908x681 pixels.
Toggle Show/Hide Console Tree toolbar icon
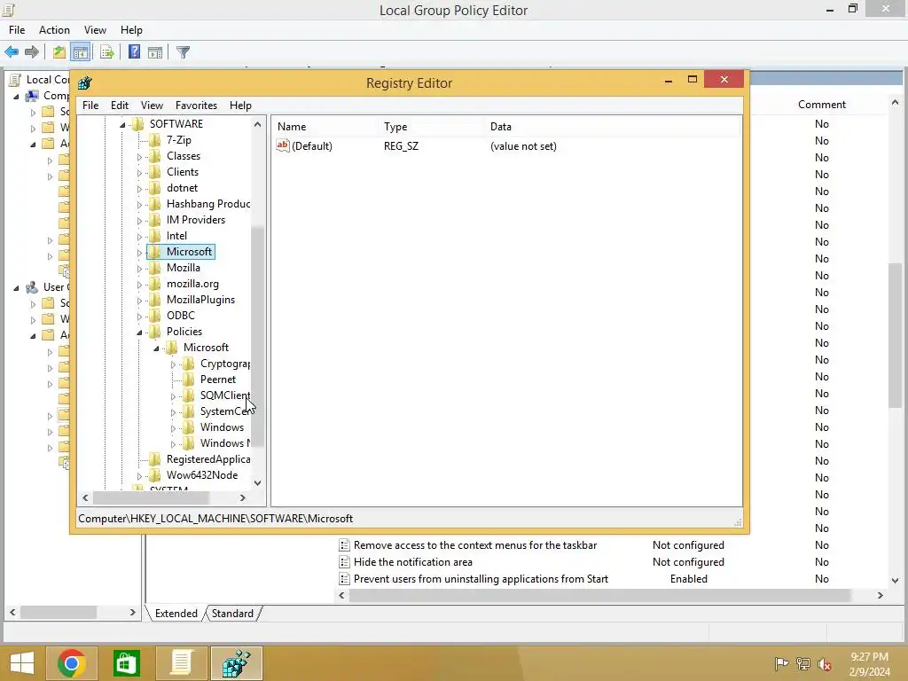(81, 52)
